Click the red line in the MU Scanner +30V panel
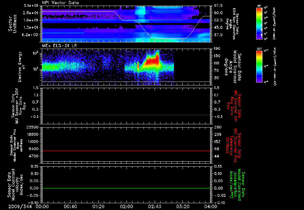This screenshot has width=304, height=210. pos(126,115)
